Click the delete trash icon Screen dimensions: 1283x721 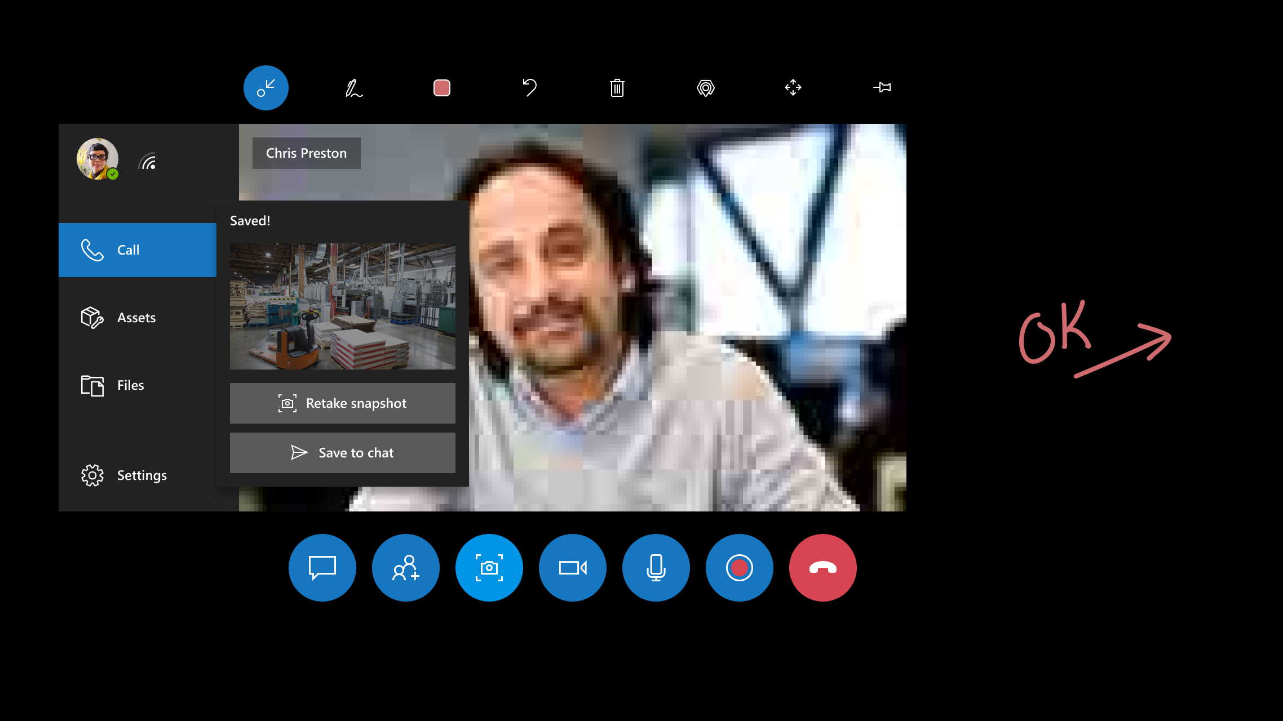pos(617,88)
